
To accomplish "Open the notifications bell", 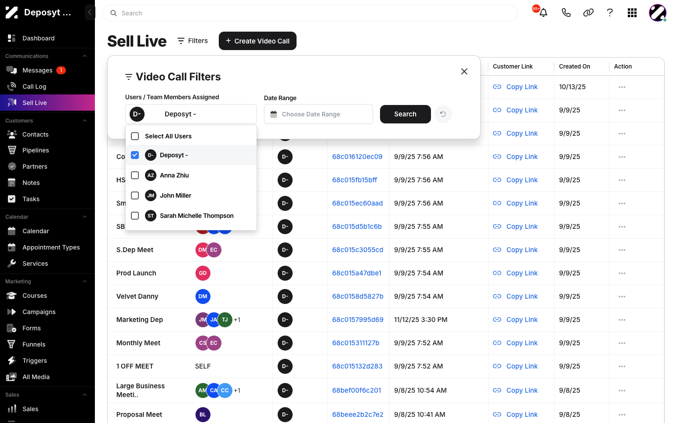I will tap(543, 13).
